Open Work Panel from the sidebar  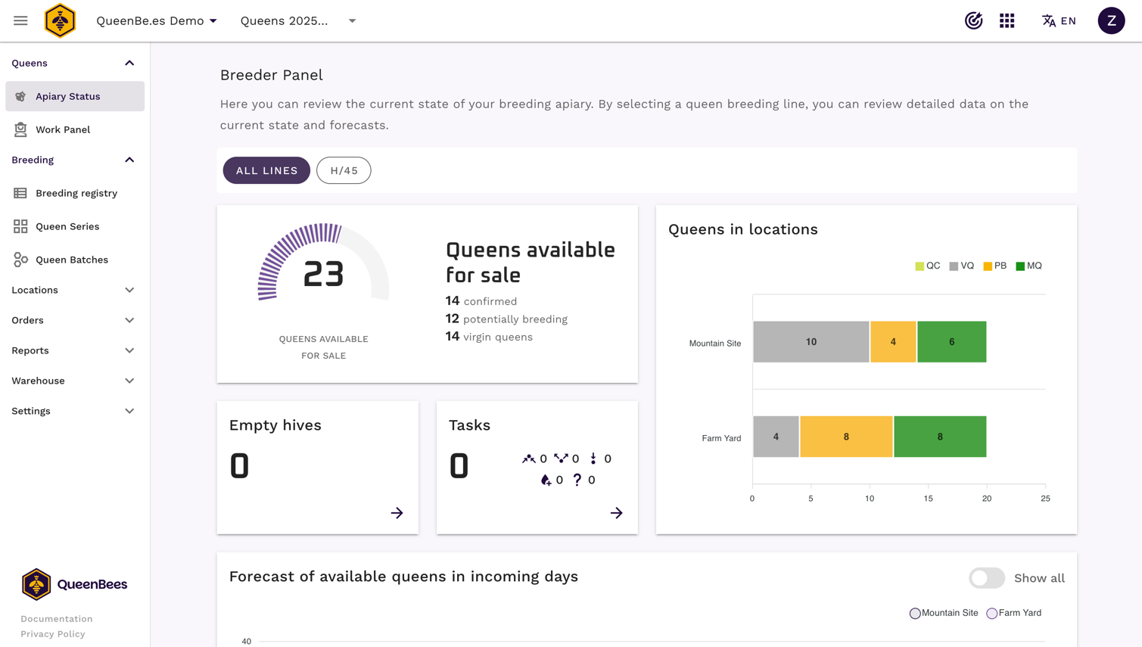point(63,129)
